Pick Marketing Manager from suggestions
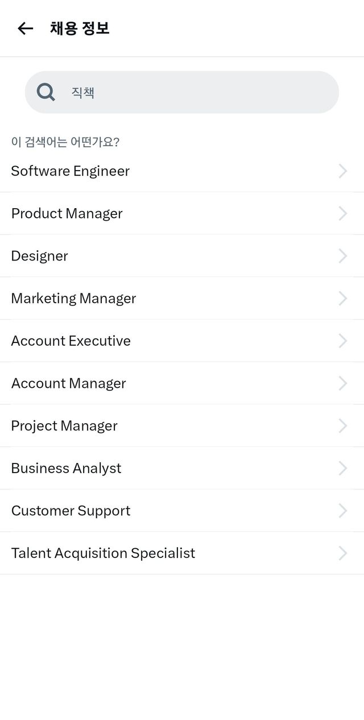This screenshot has width=364, height=720. coord(74,299)
